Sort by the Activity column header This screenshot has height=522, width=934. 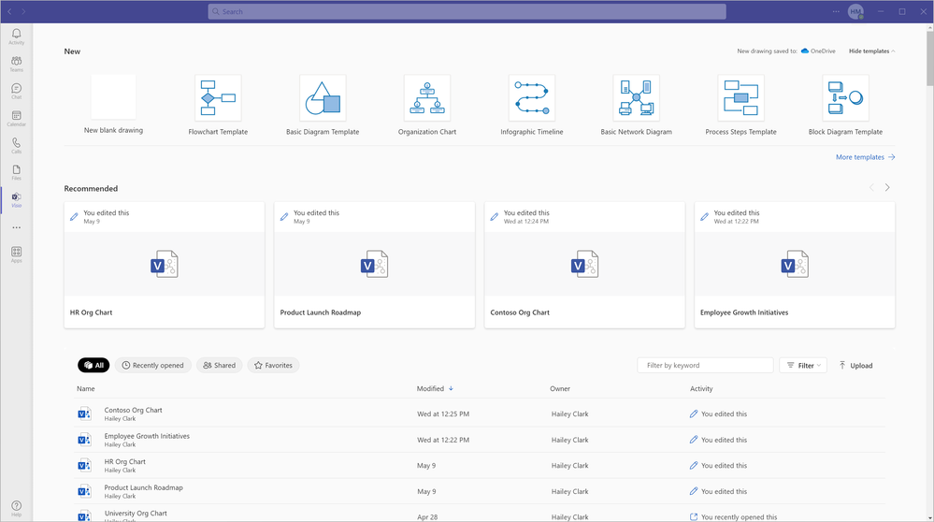(x=701, y=388)
